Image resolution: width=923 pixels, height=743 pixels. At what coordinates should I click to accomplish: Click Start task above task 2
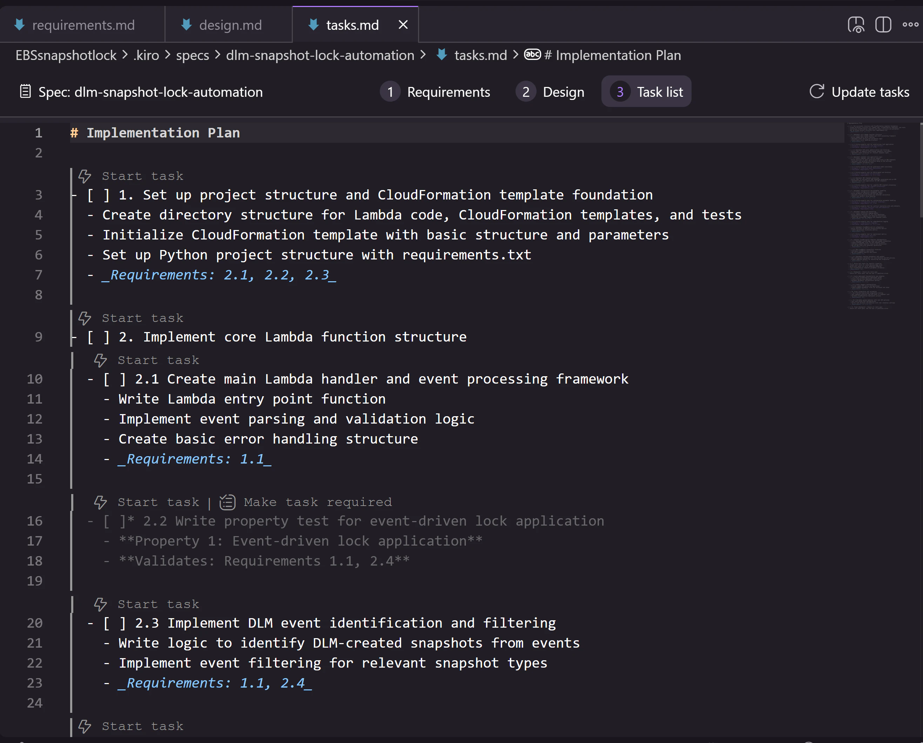(143, 318)
